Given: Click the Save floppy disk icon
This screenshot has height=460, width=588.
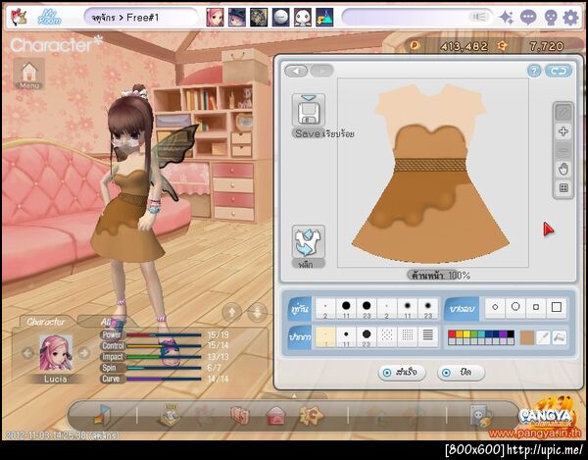Looking at the screenshot, I should click(x=309, y=114).
